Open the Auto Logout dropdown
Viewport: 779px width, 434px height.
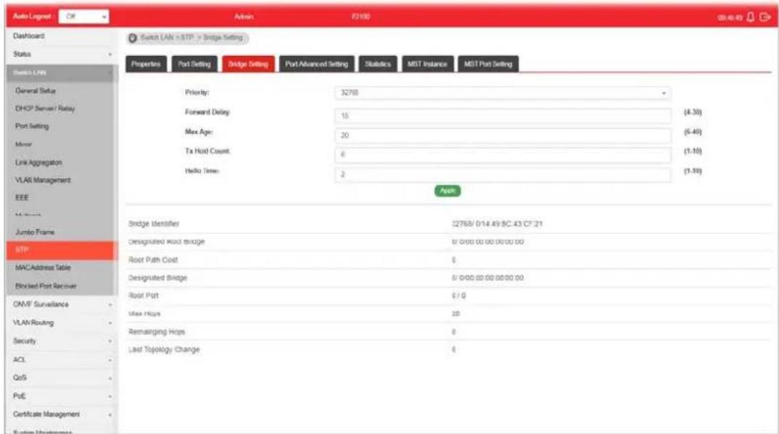(84, 17)
